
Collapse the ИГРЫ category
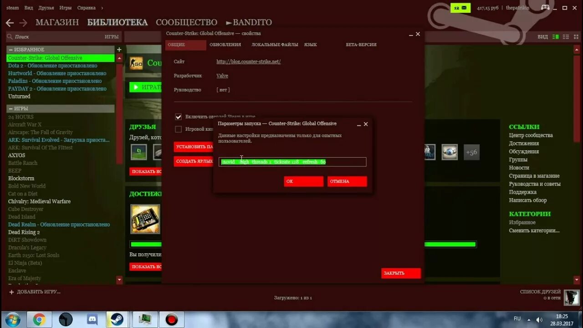(10, 108)
